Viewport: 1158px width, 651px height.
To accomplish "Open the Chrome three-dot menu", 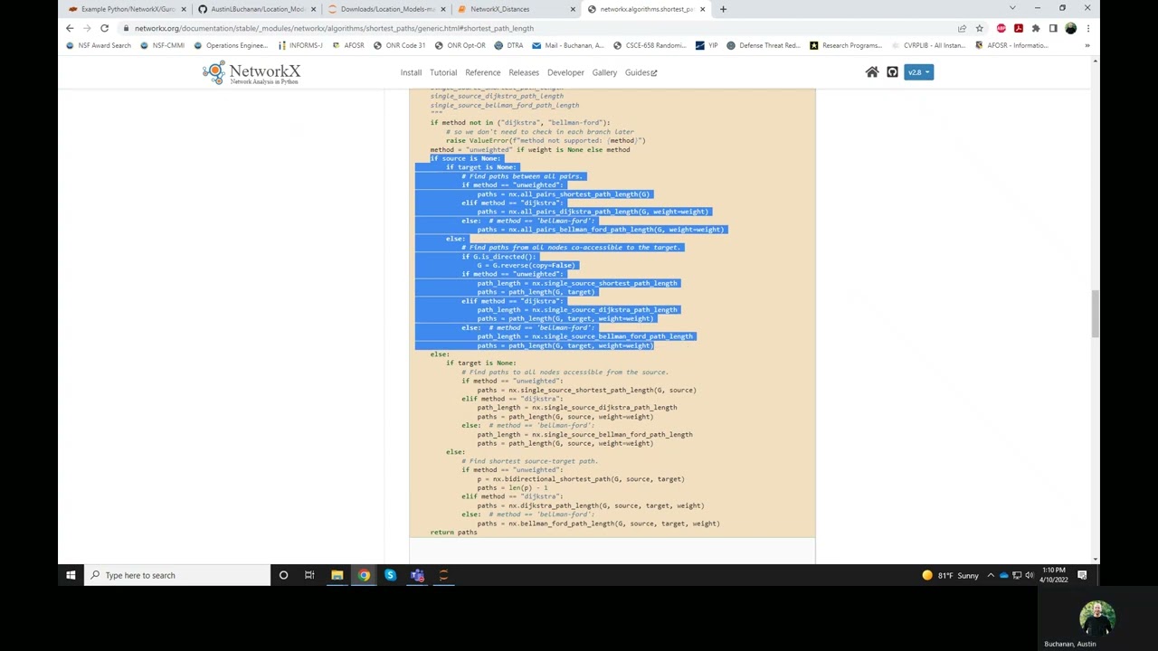I will 1088,28.
